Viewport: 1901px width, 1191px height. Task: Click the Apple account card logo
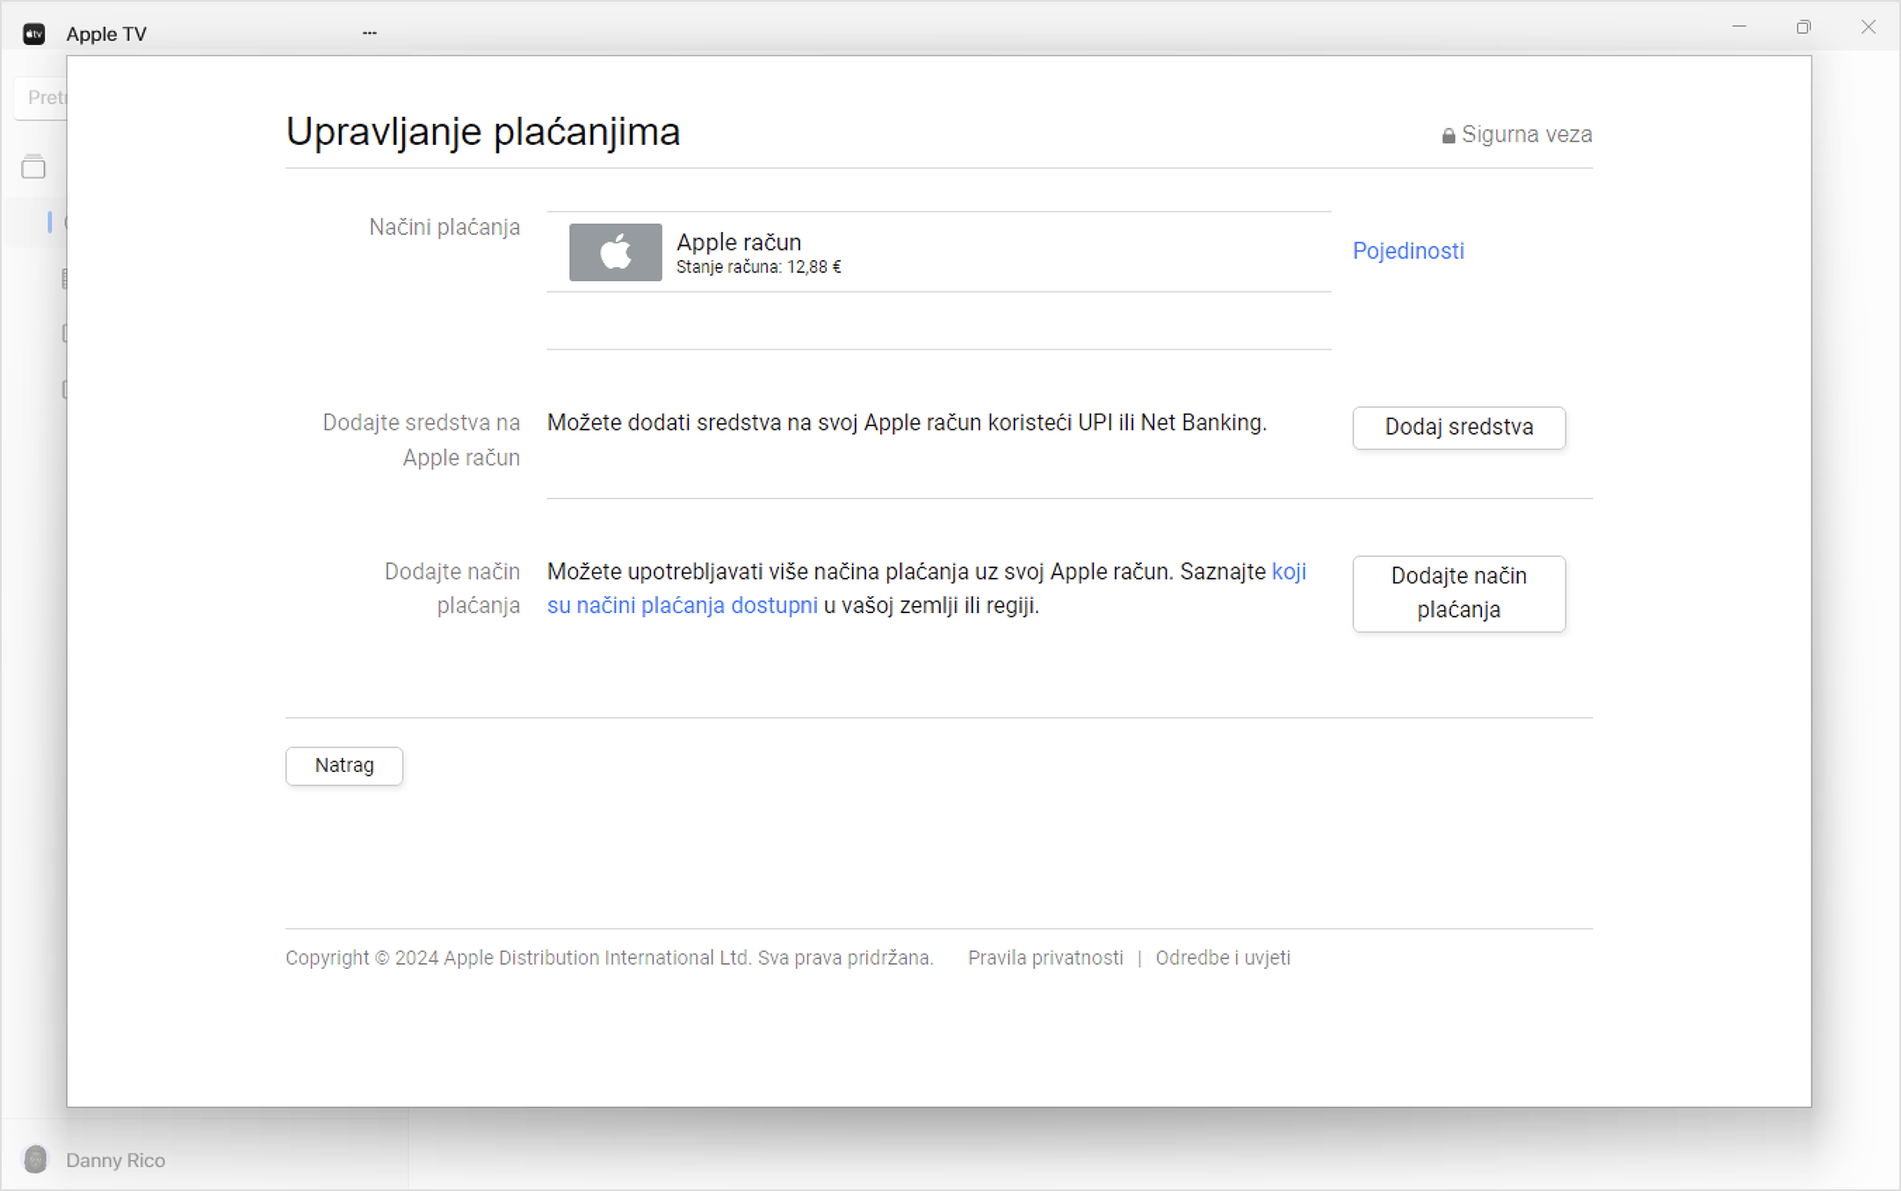(x=615, y=252)
